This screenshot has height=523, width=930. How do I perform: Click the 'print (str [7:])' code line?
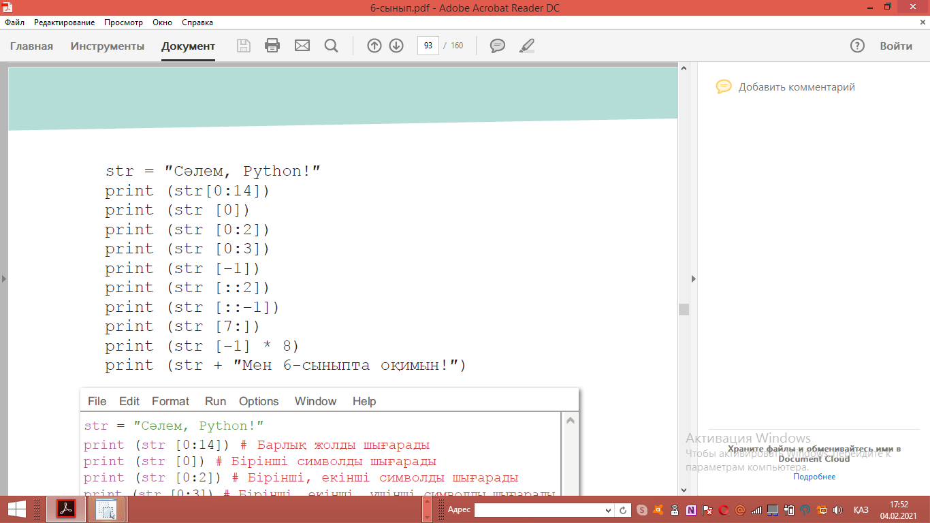(182, 326)
